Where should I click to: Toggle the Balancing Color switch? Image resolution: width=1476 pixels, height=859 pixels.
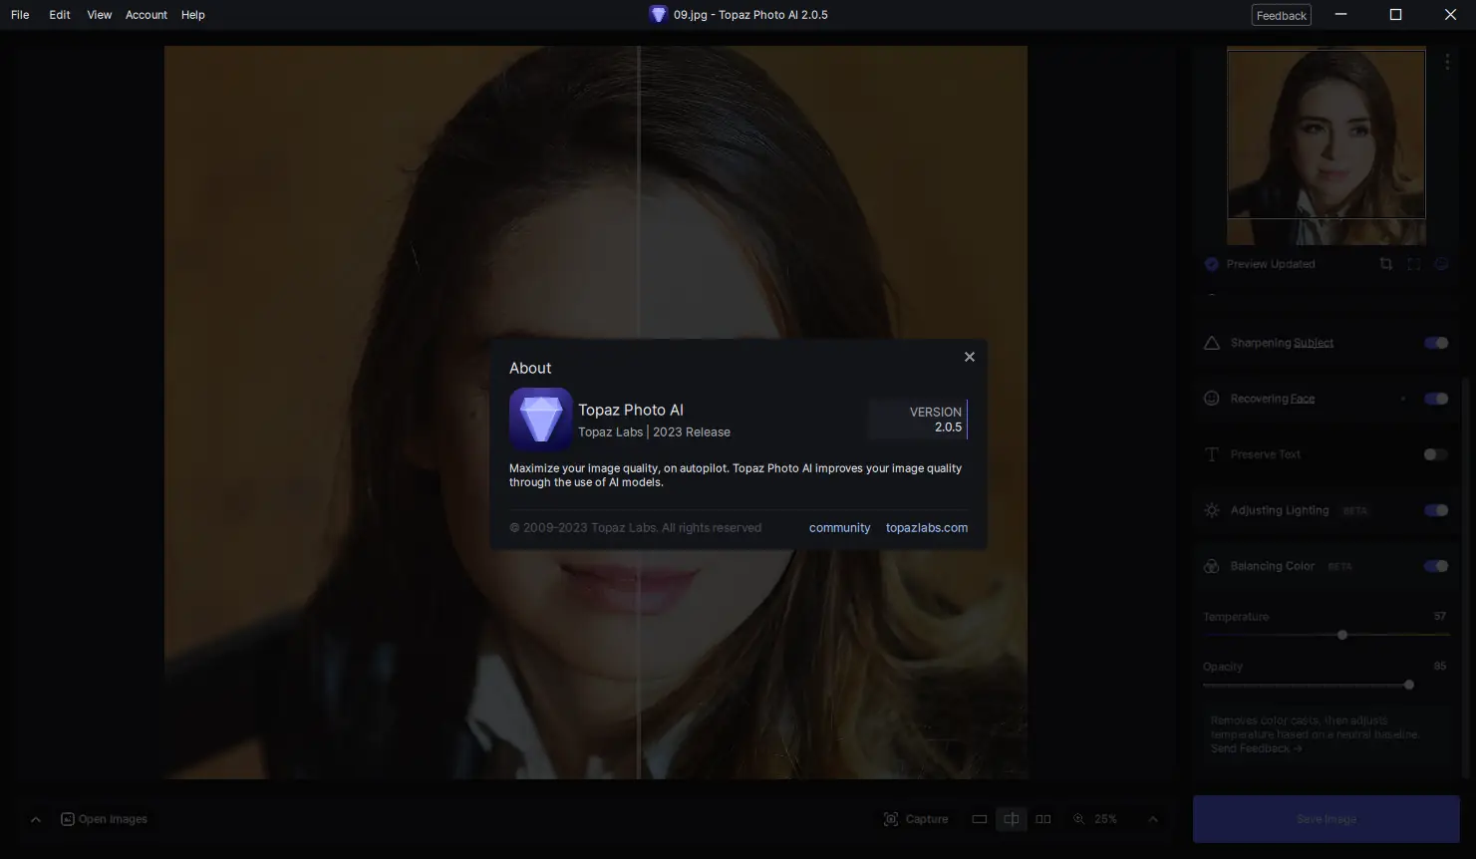(1436, 566)
